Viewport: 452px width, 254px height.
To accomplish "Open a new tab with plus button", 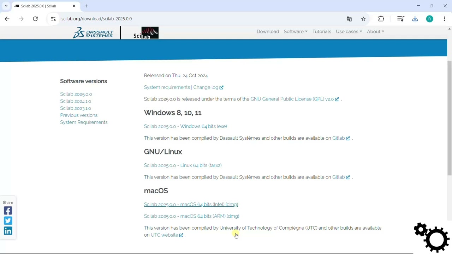I will pyautogui.click(x=86, y=6).
